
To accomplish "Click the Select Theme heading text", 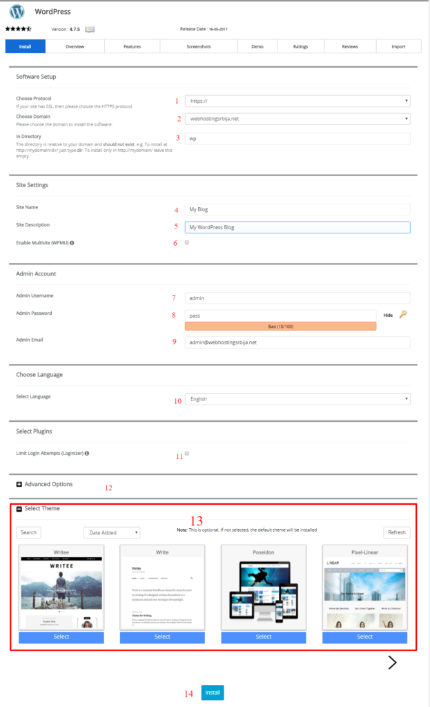I will [42, 509].
